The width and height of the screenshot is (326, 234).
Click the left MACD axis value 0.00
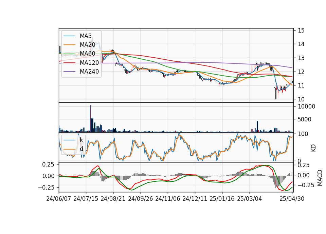click(x=48, y=176)
